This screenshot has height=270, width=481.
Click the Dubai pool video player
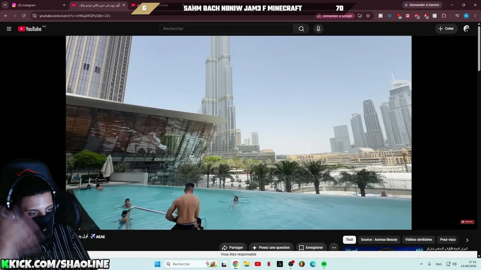[239, 133]
